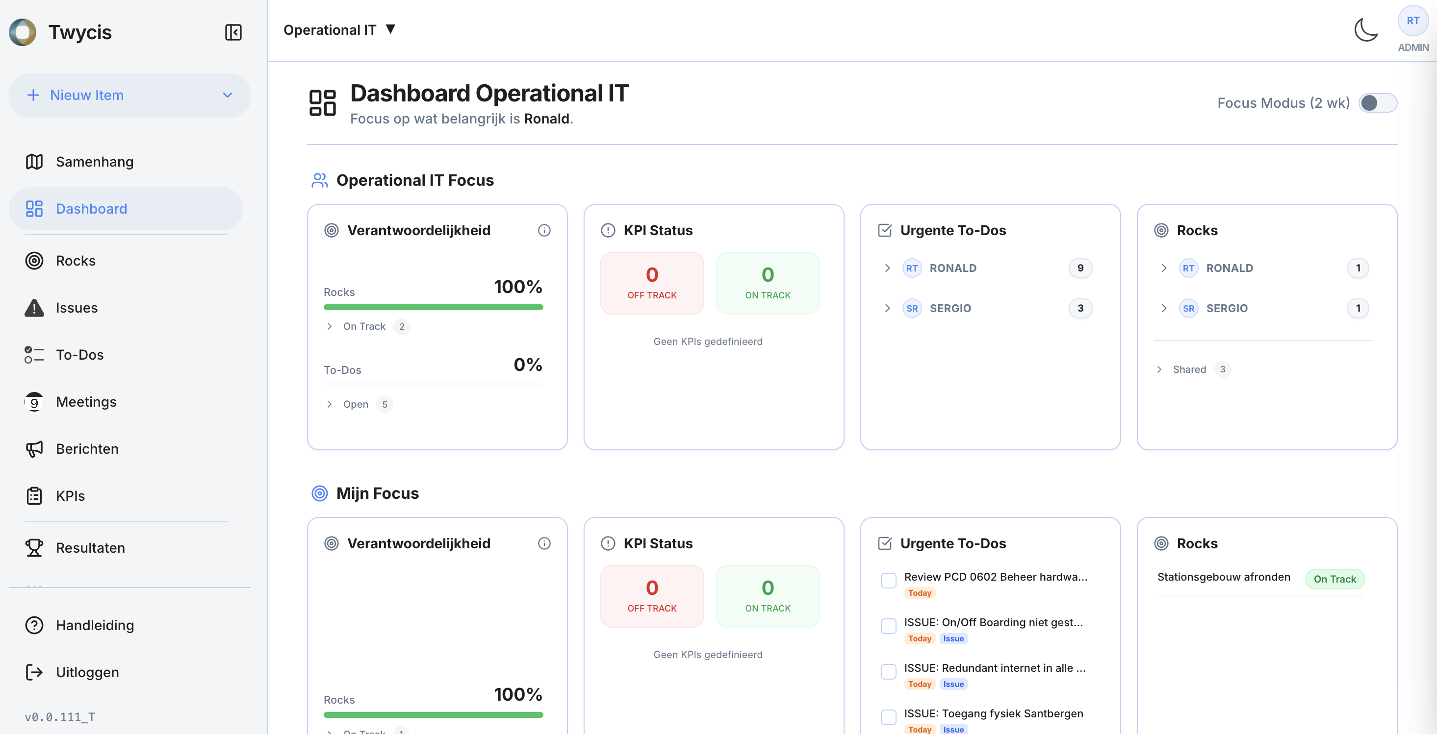Click Mijn Focus ON TRACK KPI tile

tap(768, 596)
